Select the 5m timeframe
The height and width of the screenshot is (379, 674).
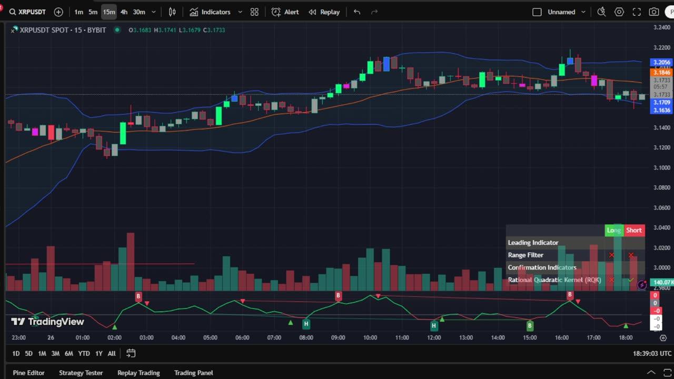coord(93,12)
